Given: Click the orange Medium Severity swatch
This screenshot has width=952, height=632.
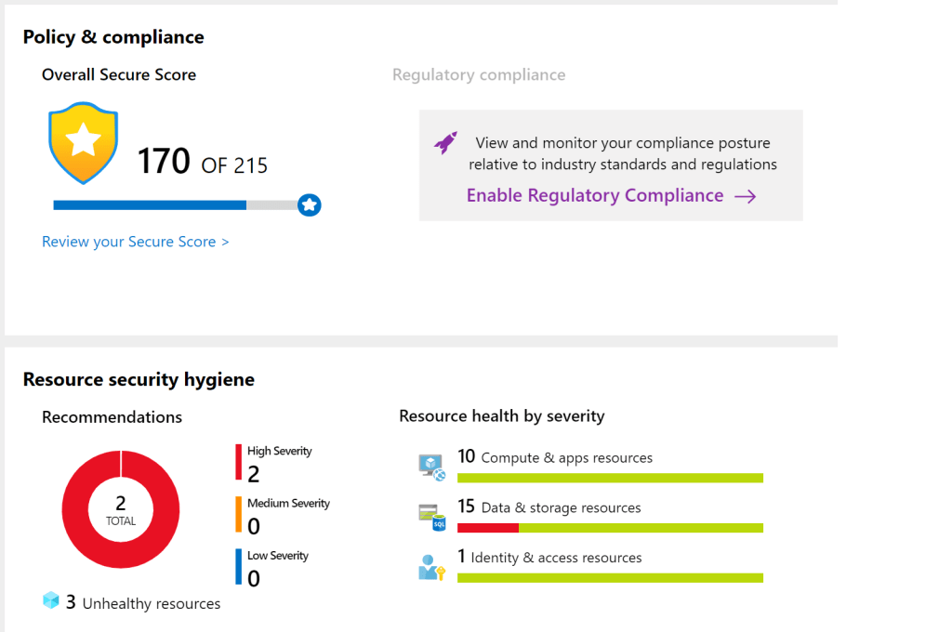Looking at the screenshot, I should coord(239,514).
